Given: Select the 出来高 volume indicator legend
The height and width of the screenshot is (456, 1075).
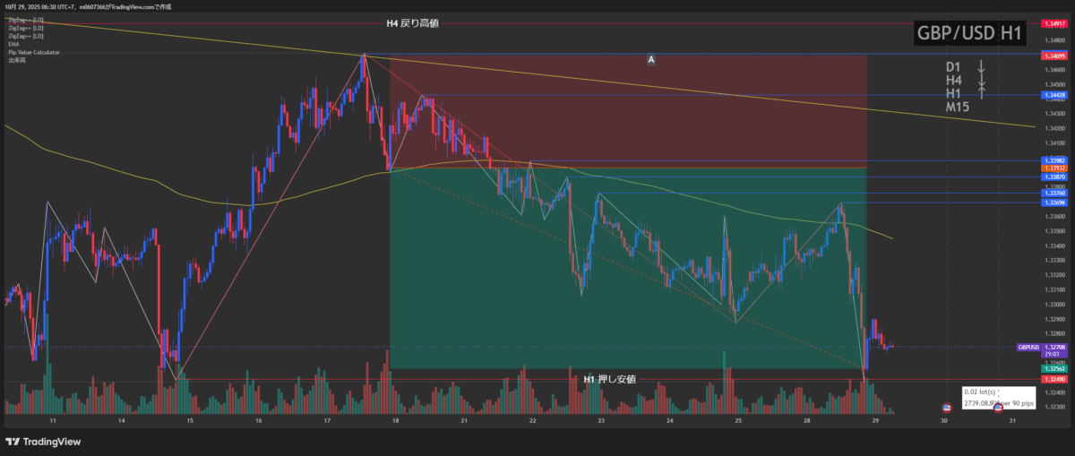Looking at the screenshot, I should 16,61.
